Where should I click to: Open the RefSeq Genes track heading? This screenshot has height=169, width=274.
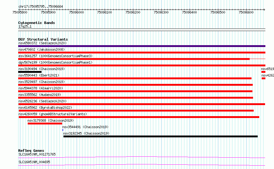tap(31, 151)
